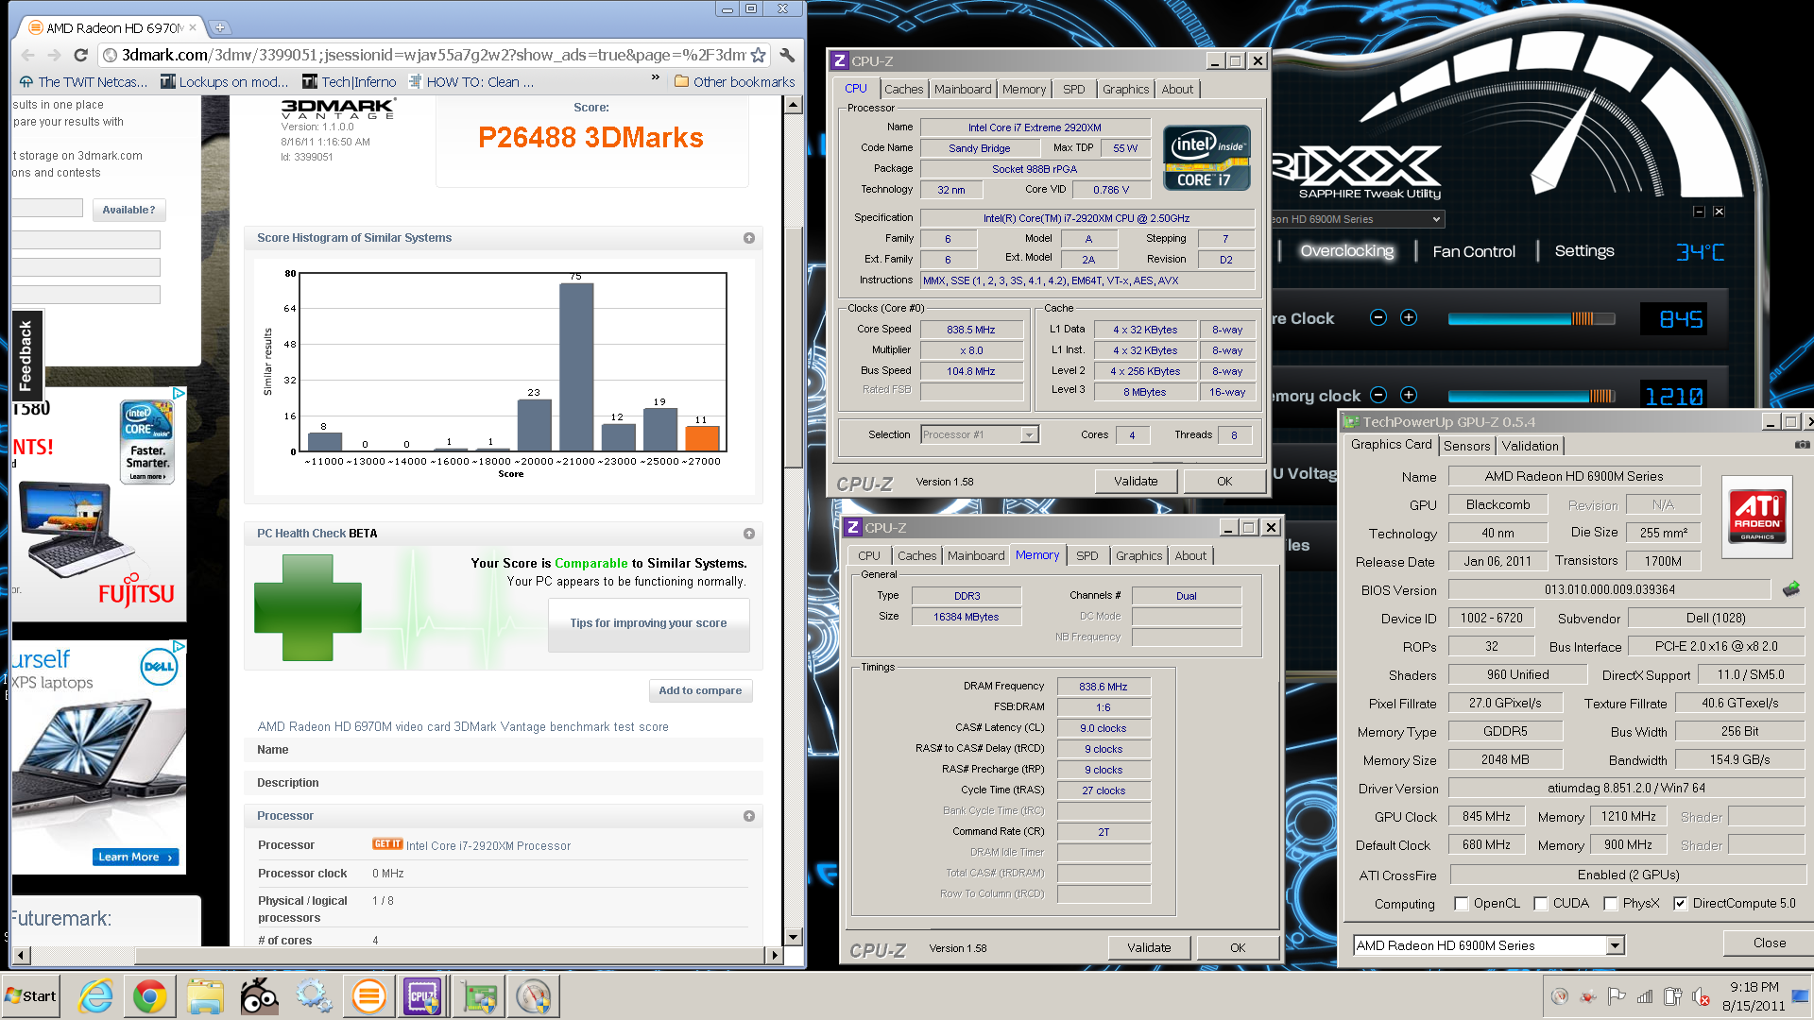Open new browser tab button
This screenshot has width=1814, height=1020.
pos(219,27)
